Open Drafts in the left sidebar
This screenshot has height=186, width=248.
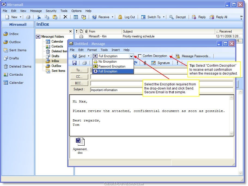tap(11, 58)
